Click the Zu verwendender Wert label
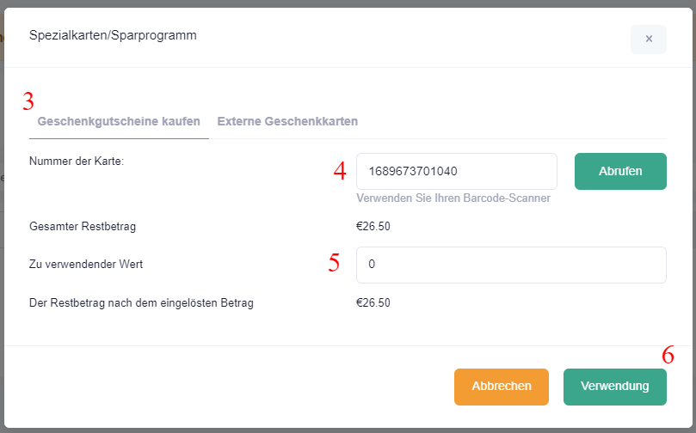 [x=86, y=265]
